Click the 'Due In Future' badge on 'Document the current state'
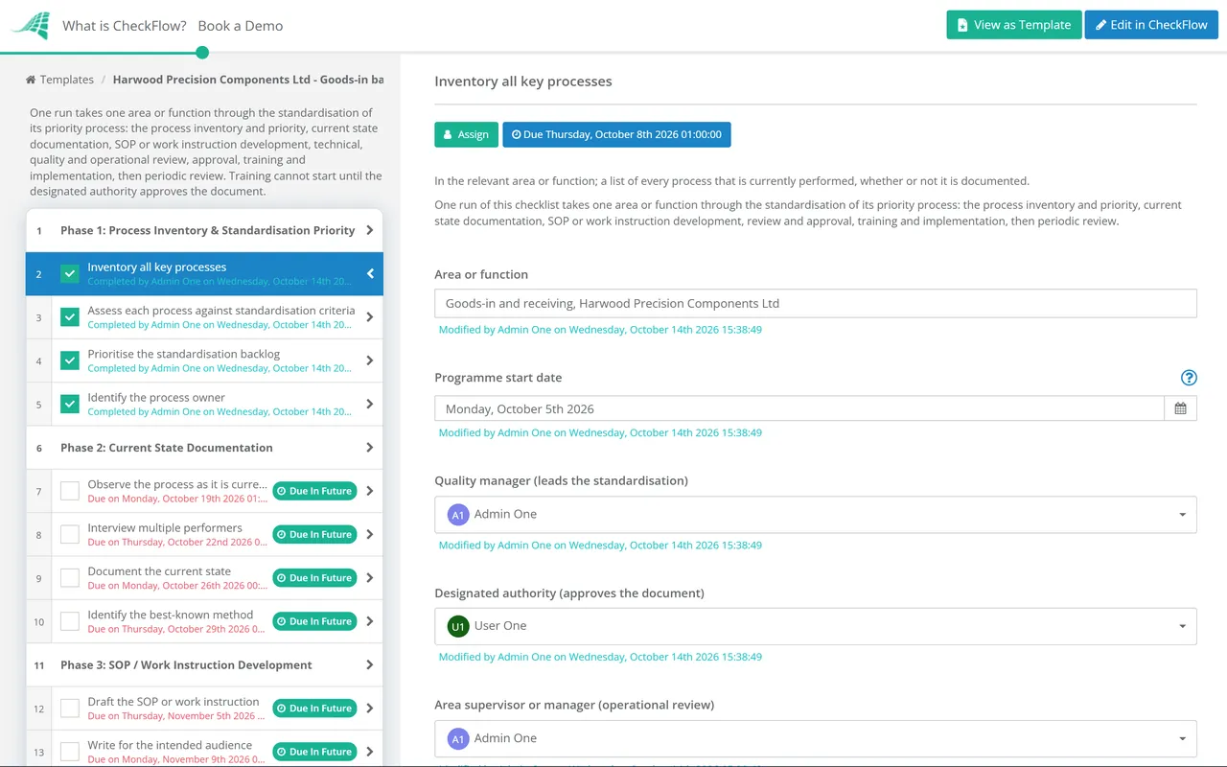The width and height of the screenshot is (1227, 767). (x=314, y=578)
